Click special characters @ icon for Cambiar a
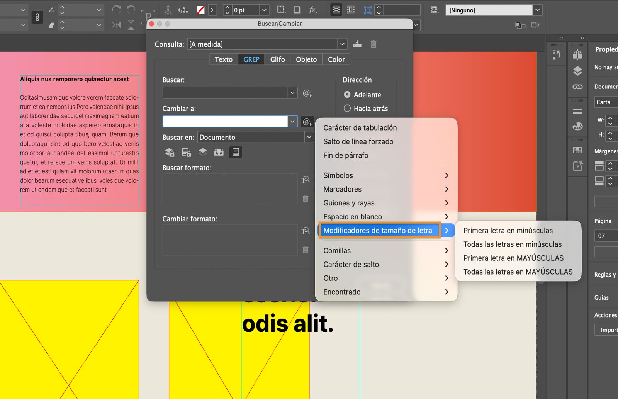 click(307, 122)
